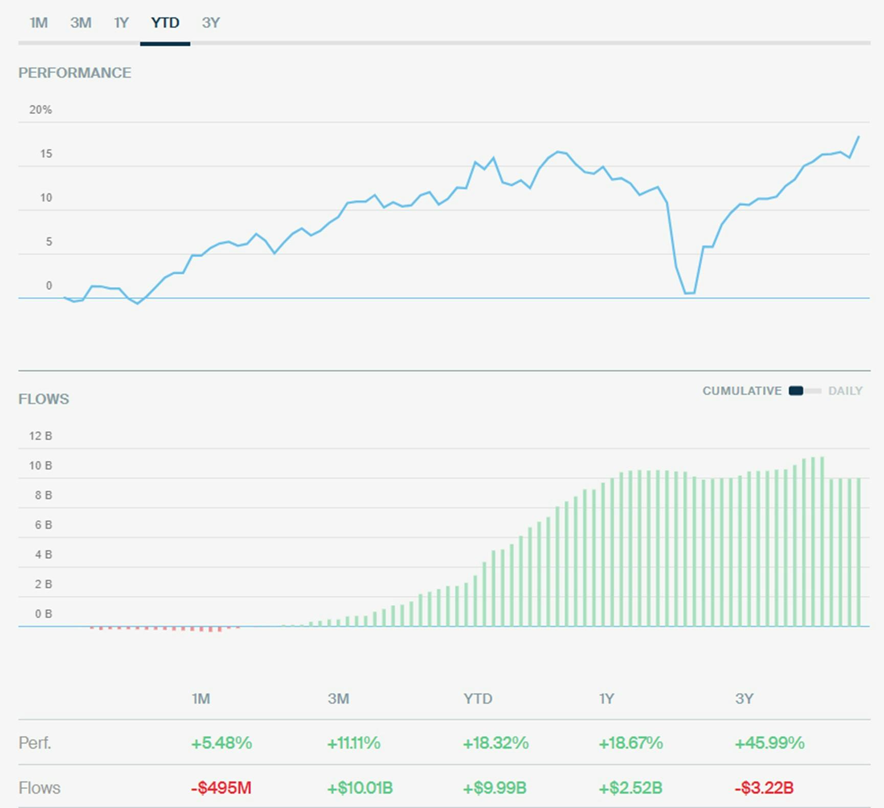Screen dimensions: 884x808
Task: Switch to the 3M tab
Action: [x=81, y=23]
